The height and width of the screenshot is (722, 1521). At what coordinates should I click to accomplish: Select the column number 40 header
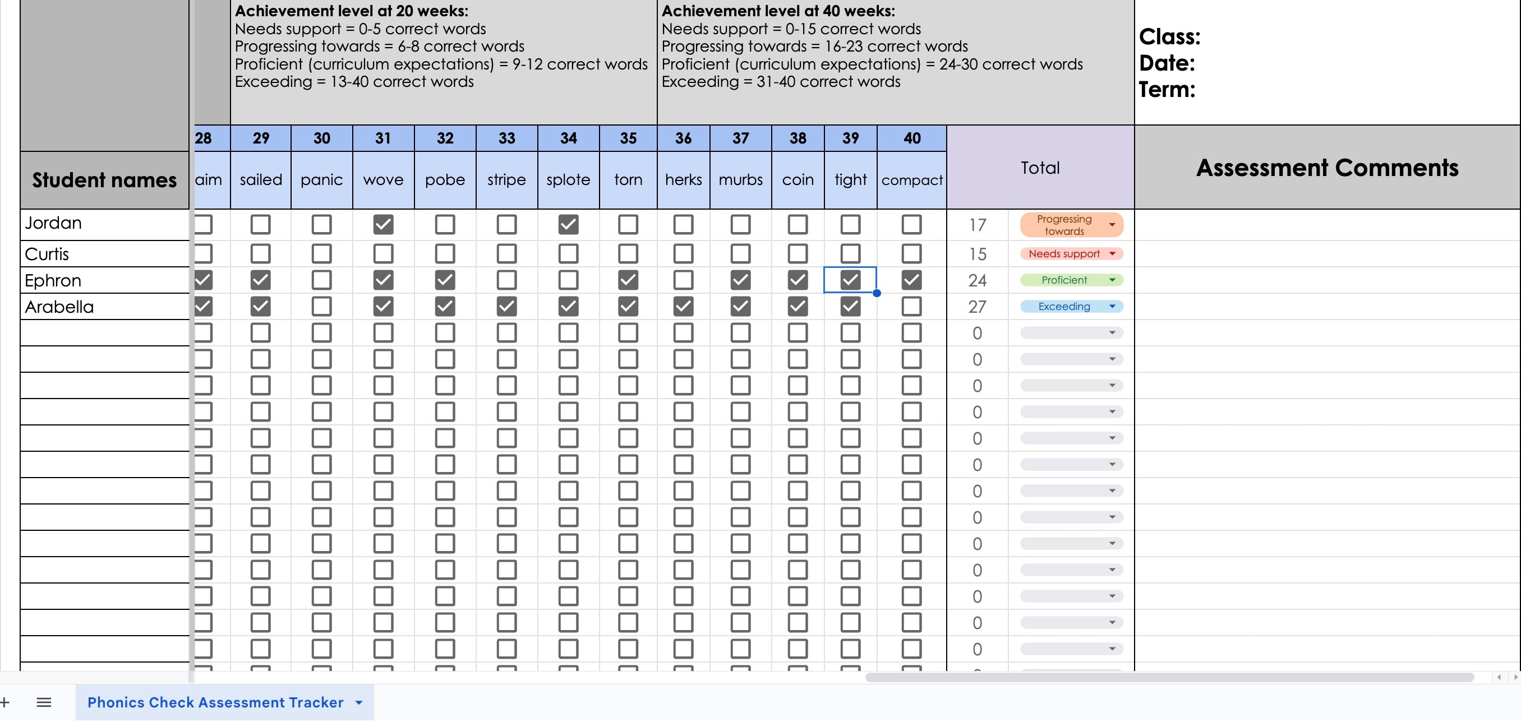coord(912,138)
